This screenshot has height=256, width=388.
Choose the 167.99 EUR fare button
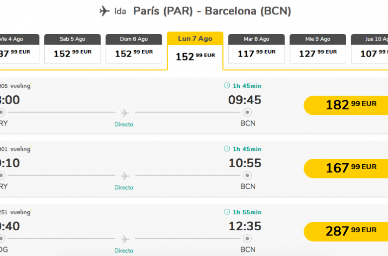click(x=346, y=169)
